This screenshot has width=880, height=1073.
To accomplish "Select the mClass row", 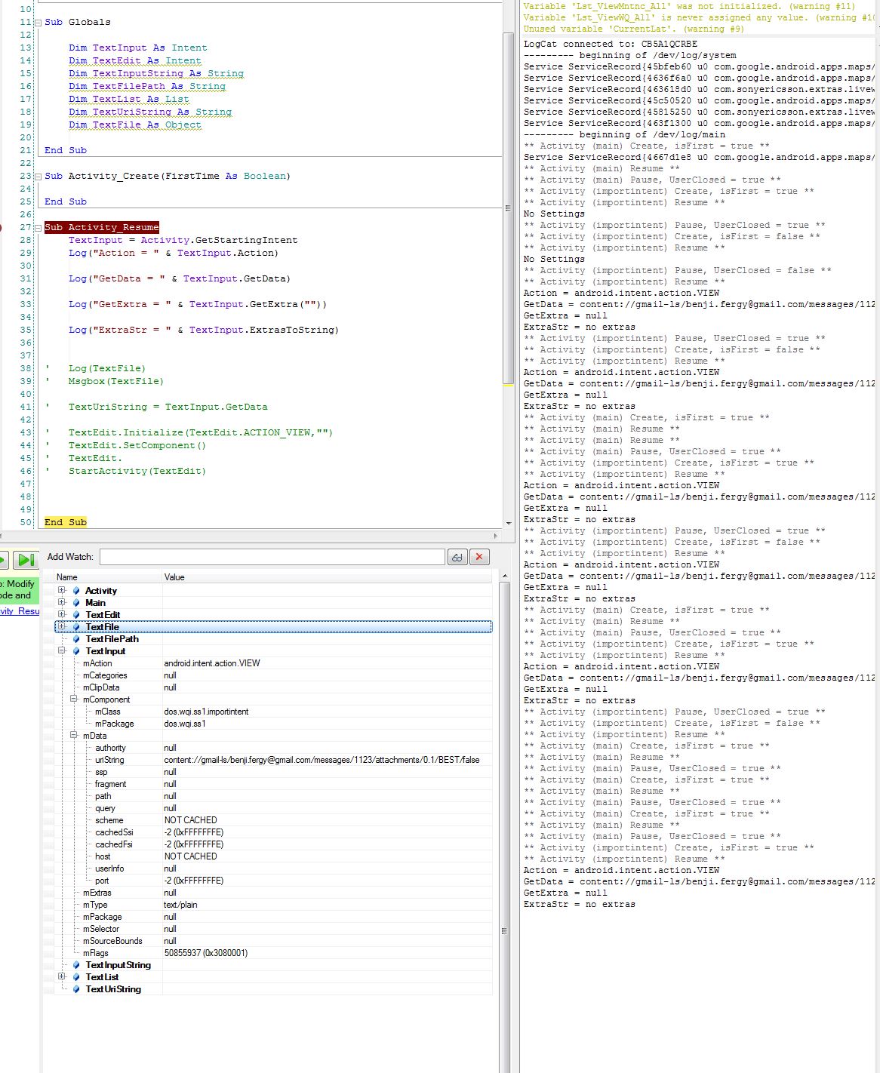I will coord(273,712).
